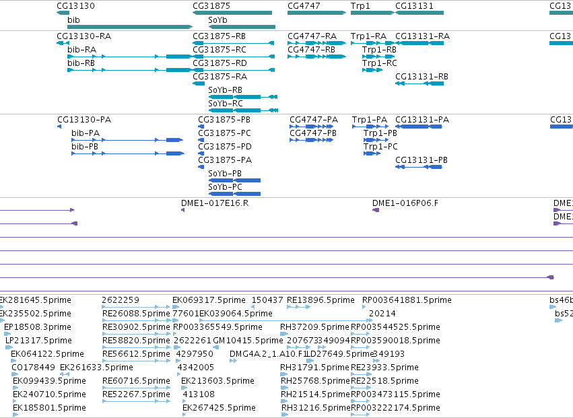
Task: Click the CG4747 gene bar glyph
Action: 317,13
